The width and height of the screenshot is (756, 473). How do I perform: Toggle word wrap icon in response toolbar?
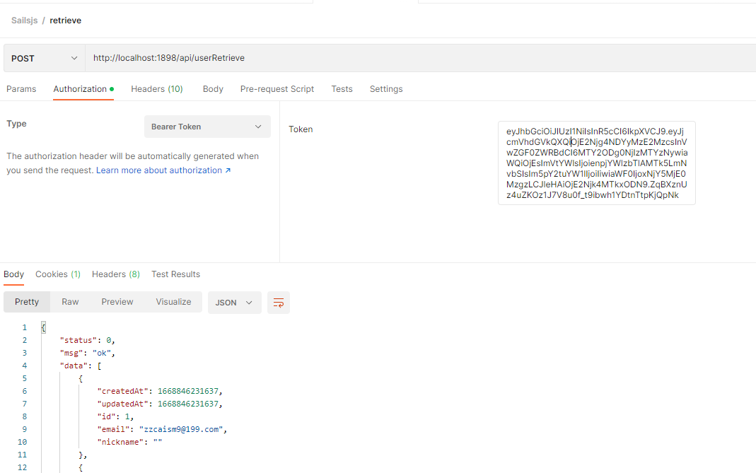point(278,303)
